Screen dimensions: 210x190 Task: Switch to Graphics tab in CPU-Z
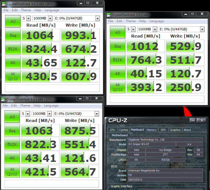click(175, 130)
